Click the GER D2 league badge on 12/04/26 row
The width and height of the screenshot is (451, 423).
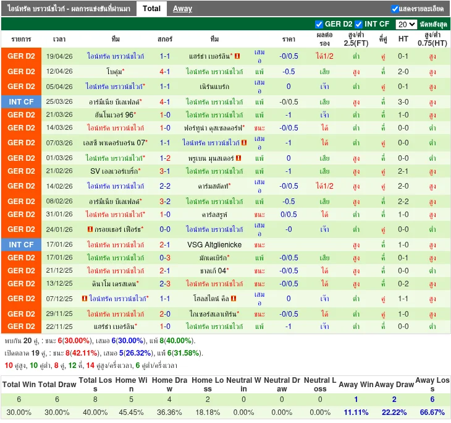pyautogui.click(x=21, y=72)
